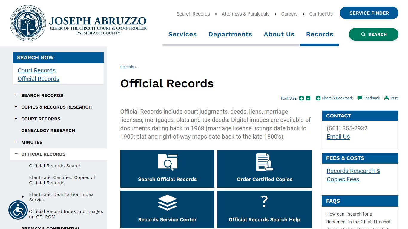This screenshot has width=408, height=229.
Task: Click Share & Bookmark link text
Action: [x=338, y=98]
